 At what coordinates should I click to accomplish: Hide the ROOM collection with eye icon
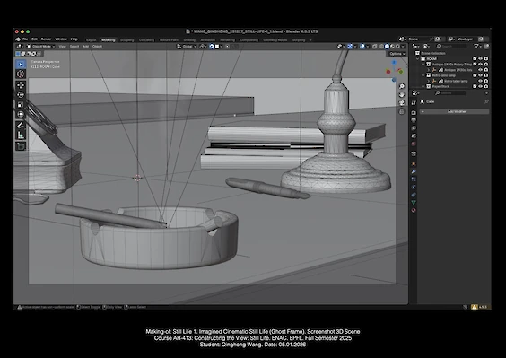480,58
